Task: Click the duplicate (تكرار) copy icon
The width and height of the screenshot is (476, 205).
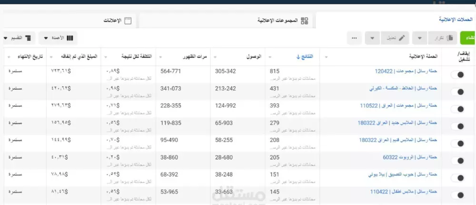Action: point(450,38)
